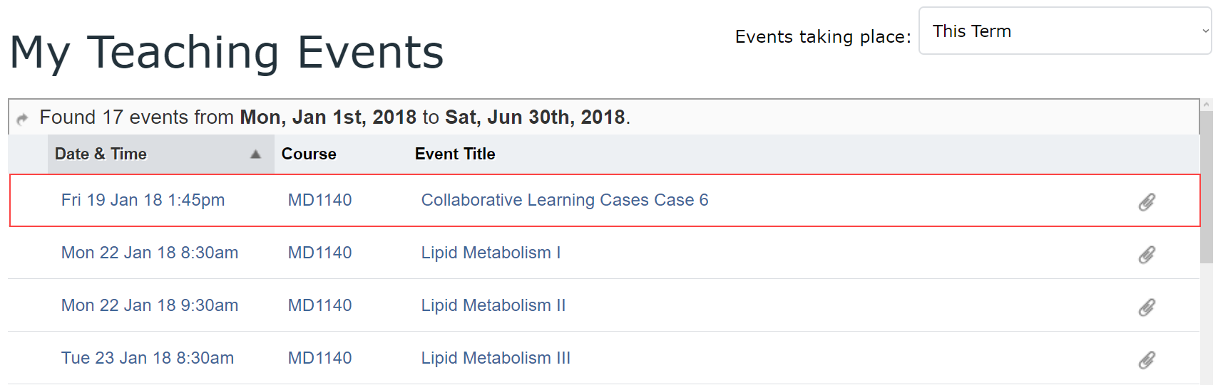Sort by the Event Title column header

click(455, 154)
